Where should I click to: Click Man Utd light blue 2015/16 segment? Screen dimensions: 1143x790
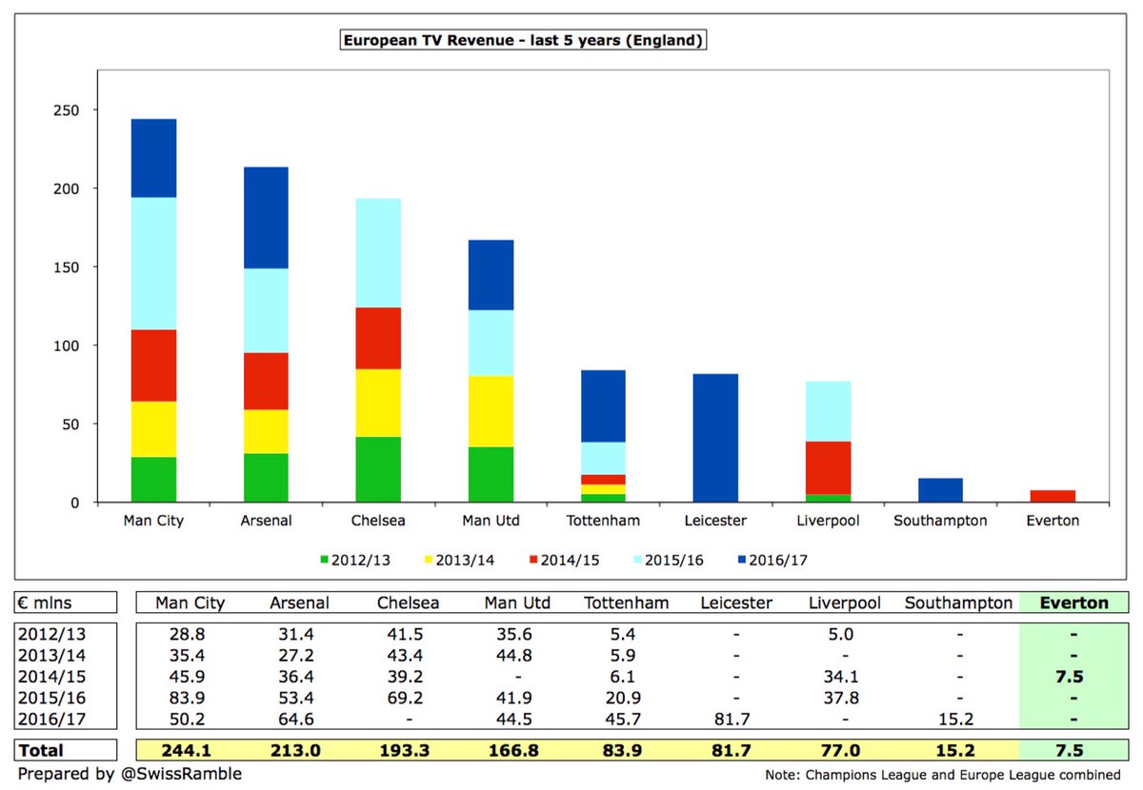coord(491,343)
